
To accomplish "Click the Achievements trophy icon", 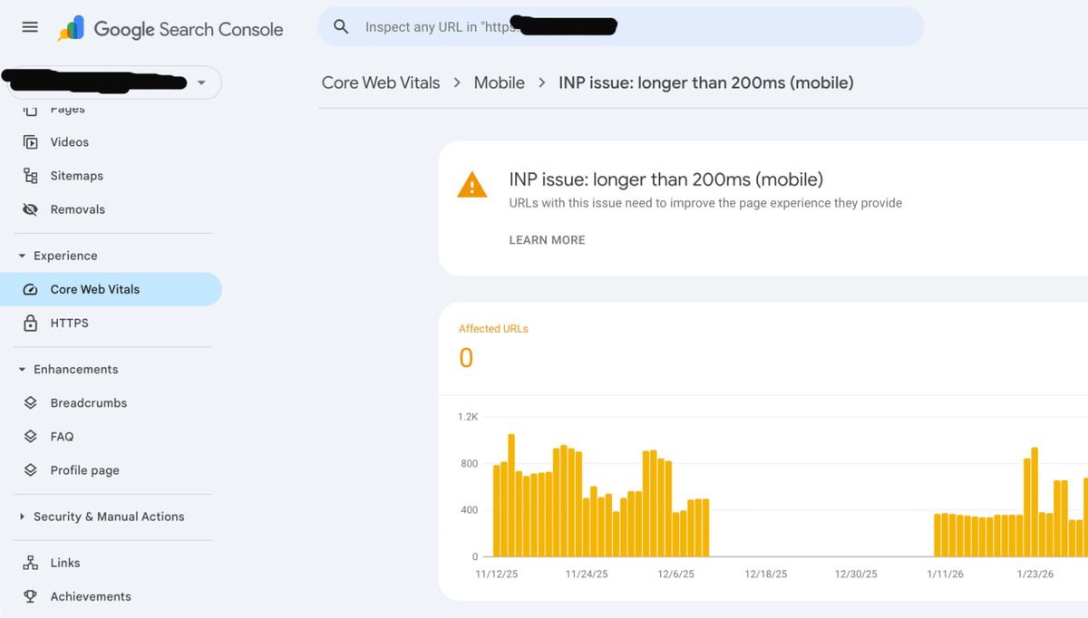I will point(30,596).
